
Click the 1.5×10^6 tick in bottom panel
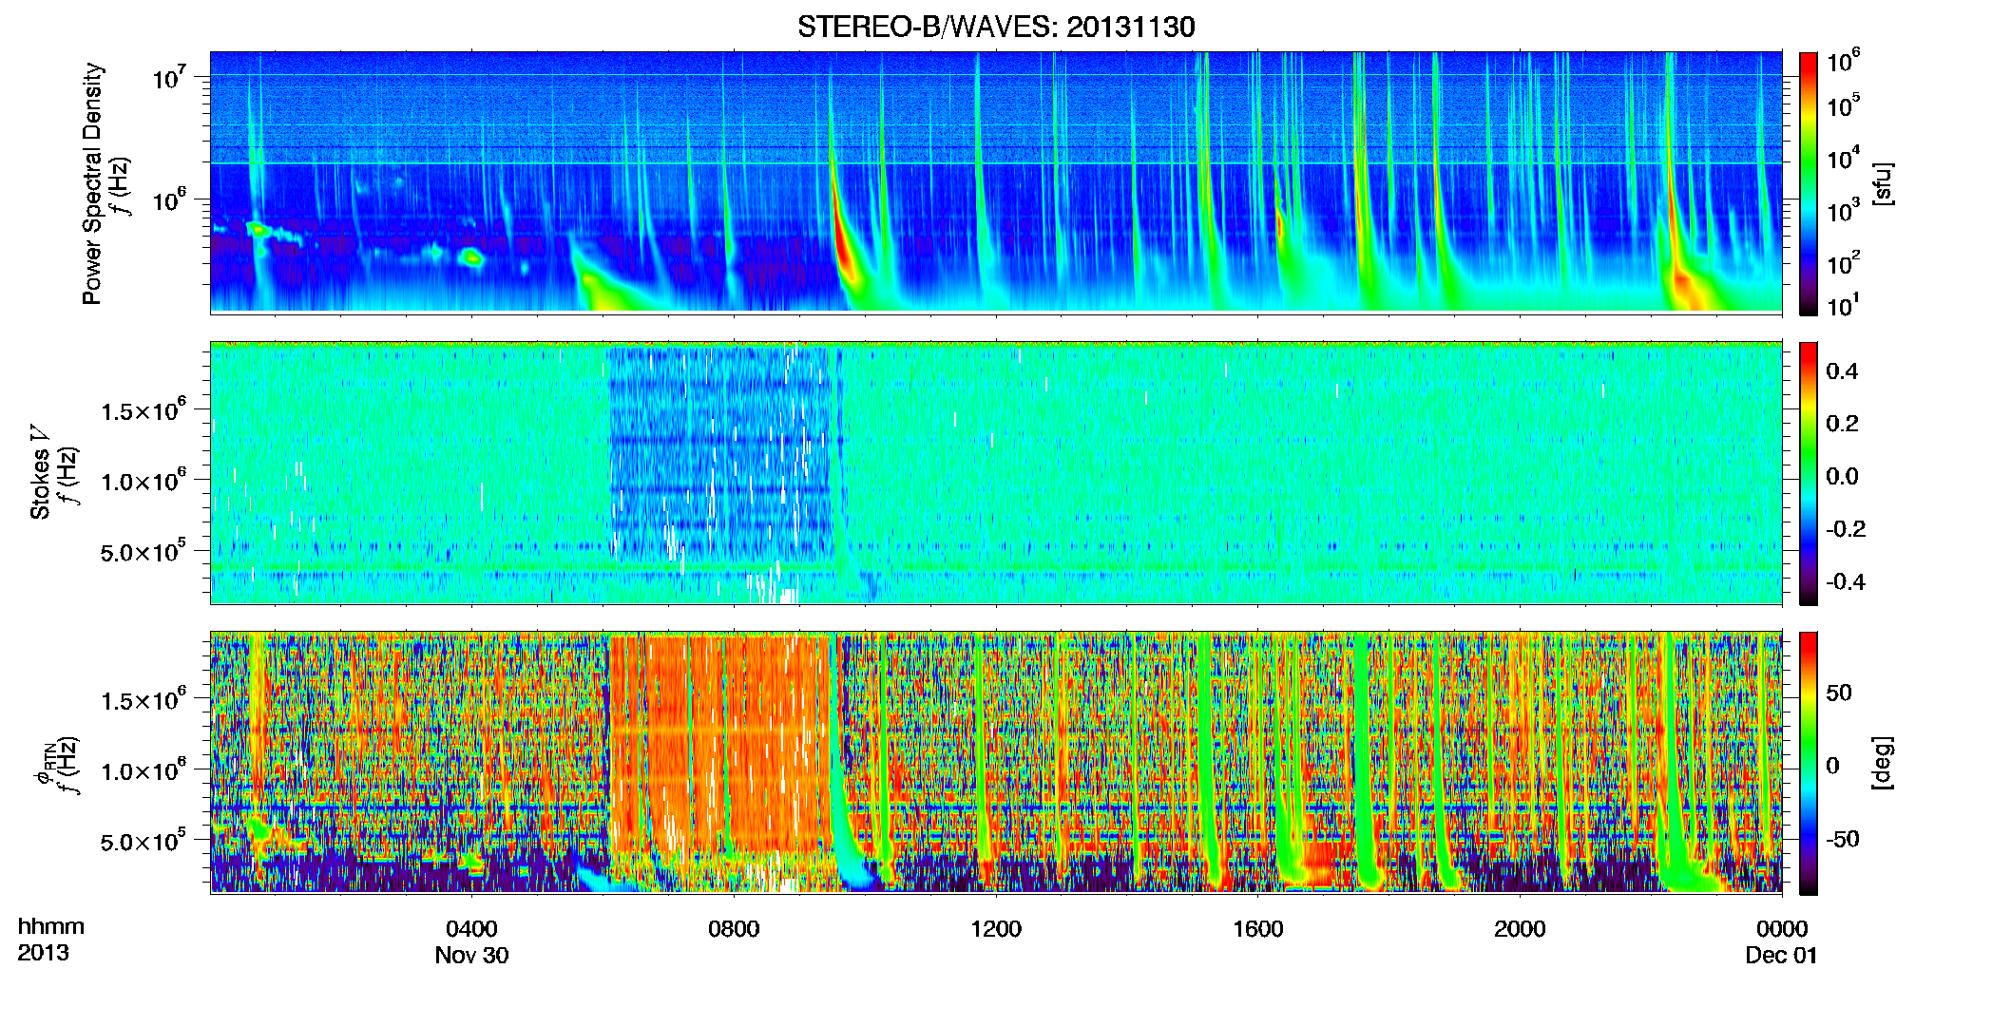click(x=144, y=700)
